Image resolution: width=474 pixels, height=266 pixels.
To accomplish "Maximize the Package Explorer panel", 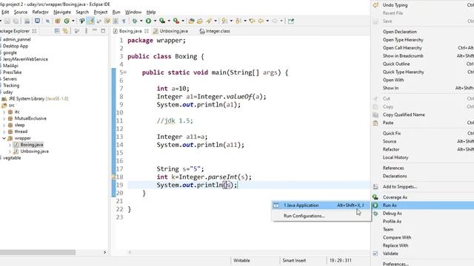I will 103,31.
